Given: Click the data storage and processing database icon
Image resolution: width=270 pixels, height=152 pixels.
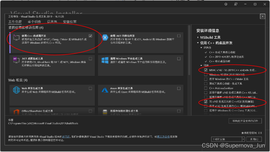Looking at the screenshot, I should click(105, 112).
